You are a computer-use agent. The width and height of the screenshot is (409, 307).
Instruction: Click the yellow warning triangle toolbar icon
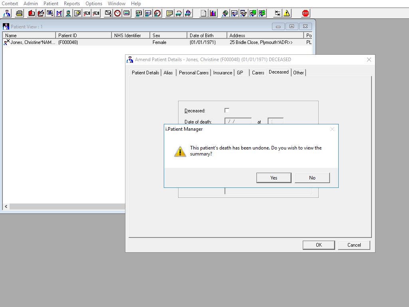[x=287, y=13]
